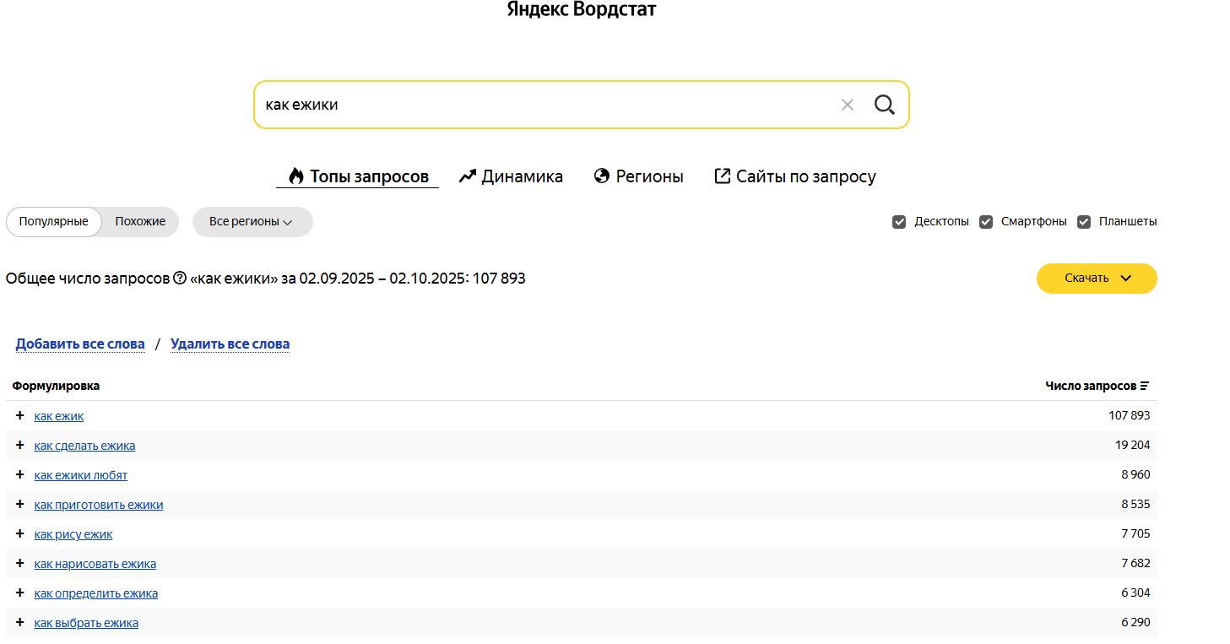Add 'как ежики любят' with its plus icon
The width and height of the screenshot is (1230, 644).
(19, 474)
